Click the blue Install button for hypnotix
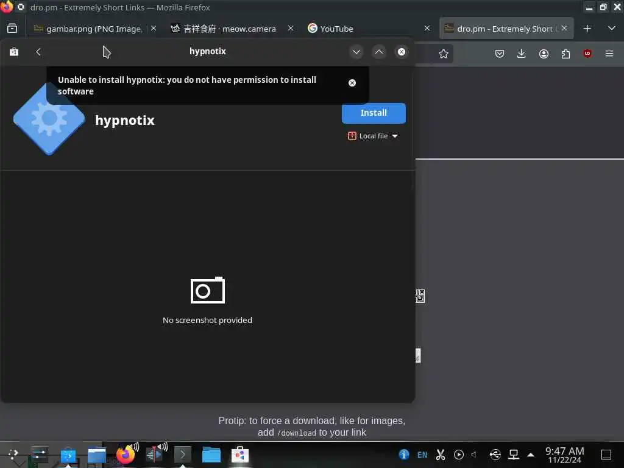Viewport: 624px width, 468px height. tap(374, 113)
